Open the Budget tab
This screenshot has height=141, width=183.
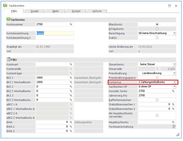76,11
